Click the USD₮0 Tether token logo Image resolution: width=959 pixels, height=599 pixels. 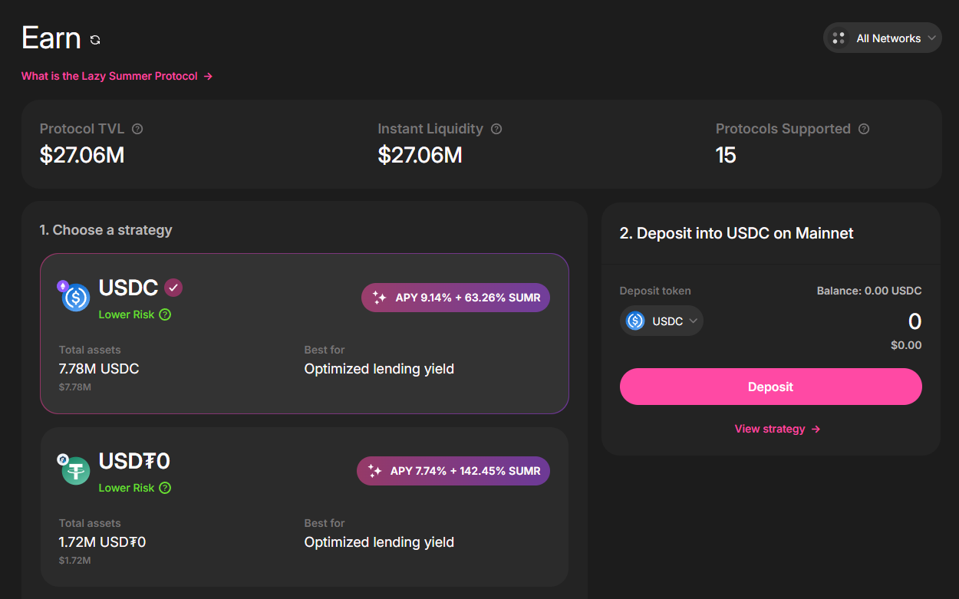click(x=76, y=471)
